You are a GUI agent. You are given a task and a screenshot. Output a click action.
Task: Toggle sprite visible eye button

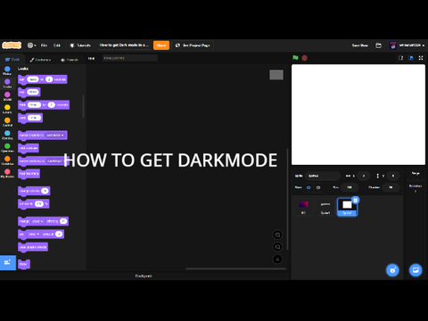[309, 187]
